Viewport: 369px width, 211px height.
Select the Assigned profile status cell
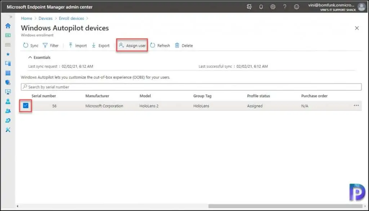pos(255,106)
